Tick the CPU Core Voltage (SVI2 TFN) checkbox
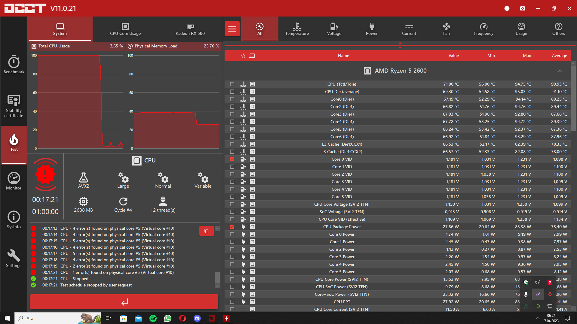Screen dimensions: 577x324 pyautogui.click(x=232, y=204)
